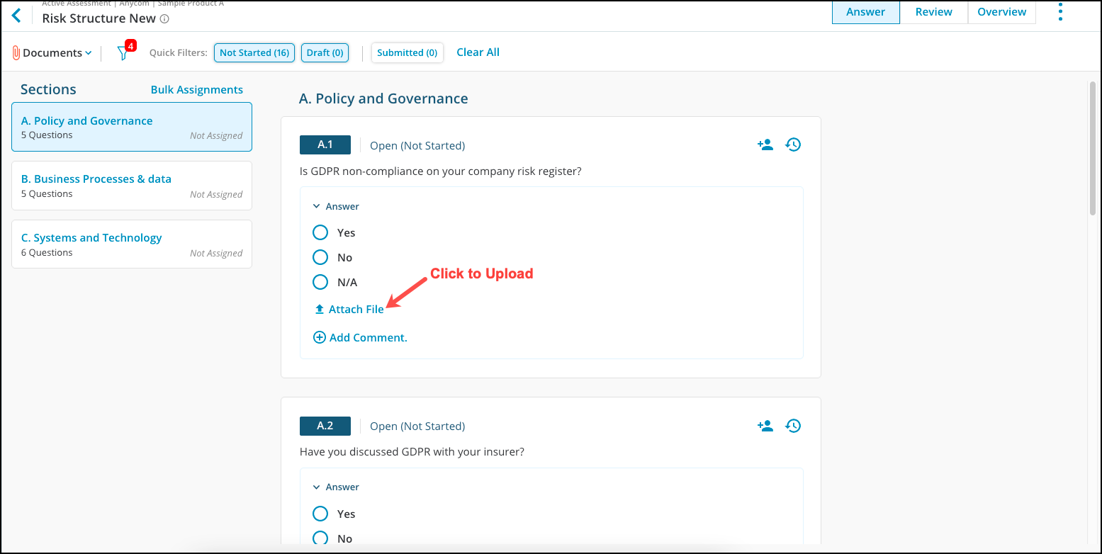Click Not Assigned under Systems and Technology
The height and width of the screenshot is (554, 1102).
point(216,254)
